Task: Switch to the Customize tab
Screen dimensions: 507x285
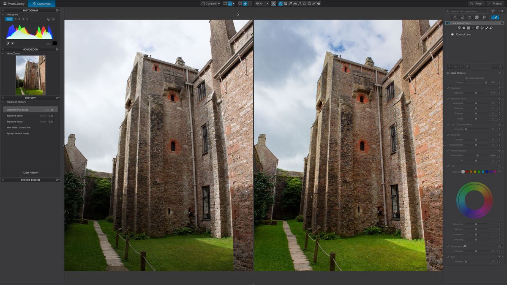Action: click(41, 3)
